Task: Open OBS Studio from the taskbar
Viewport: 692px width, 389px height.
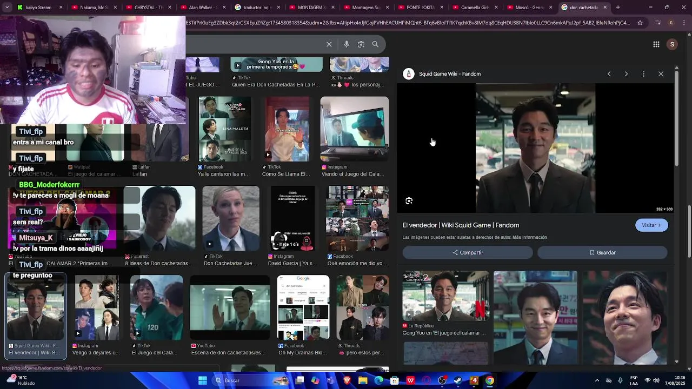Action: pyautogui.click(x=442, y=380)
